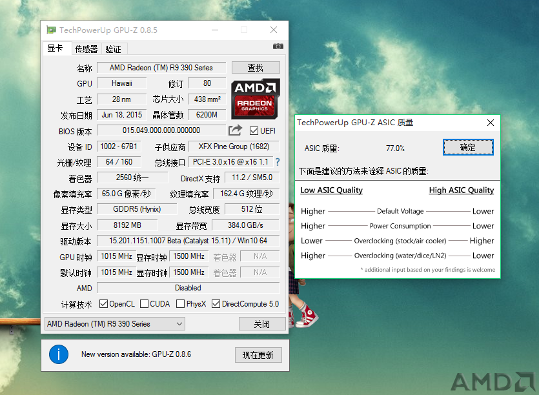Click the GPU-Z title bar app icon
Screen dimensions: 539x395
click(51, 30)
